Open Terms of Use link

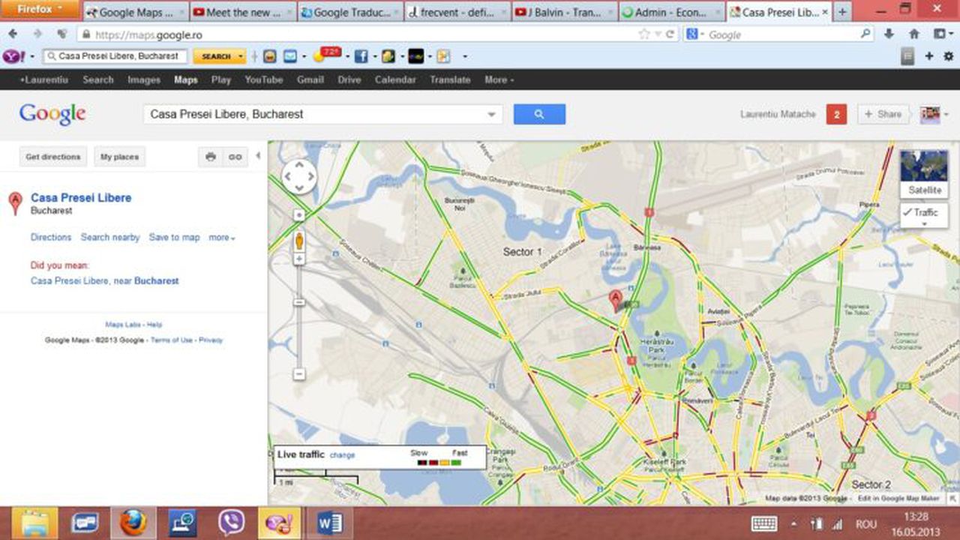[x=172, y=340]
